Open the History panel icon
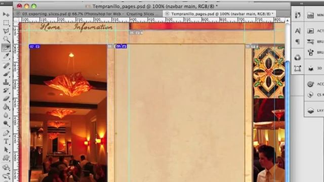The image size is (324, 182). tap(298, 15)
